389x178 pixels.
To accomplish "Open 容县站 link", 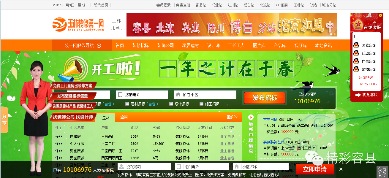I will point(201,5).
